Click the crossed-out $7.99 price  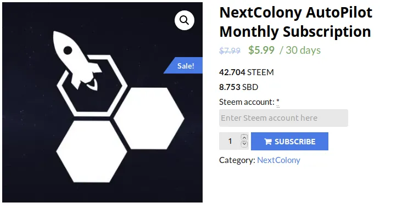click(x=230, y=50)
